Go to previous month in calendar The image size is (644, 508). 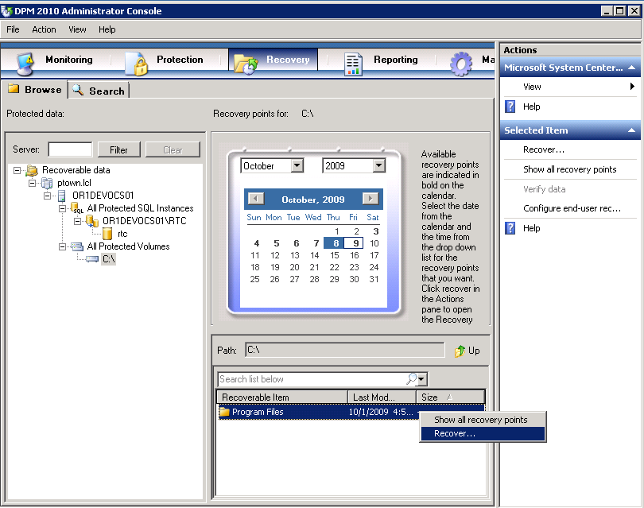(x=255, y=199)
